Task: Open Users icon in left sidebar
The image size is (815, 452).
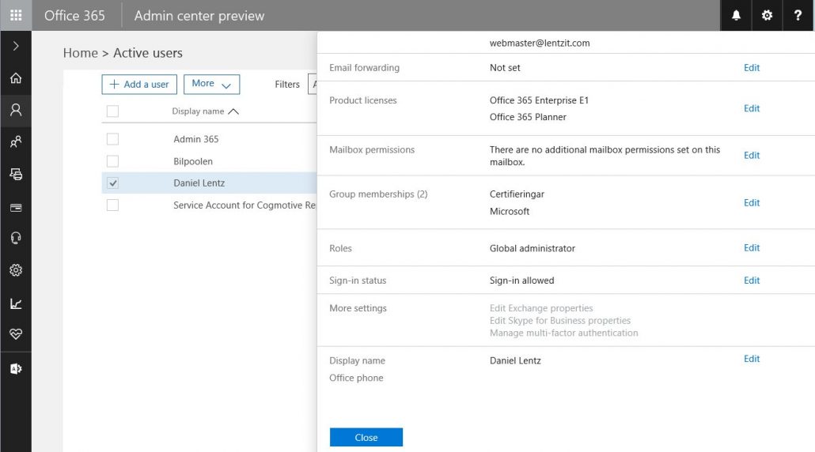Action: [x=16, y=110]
